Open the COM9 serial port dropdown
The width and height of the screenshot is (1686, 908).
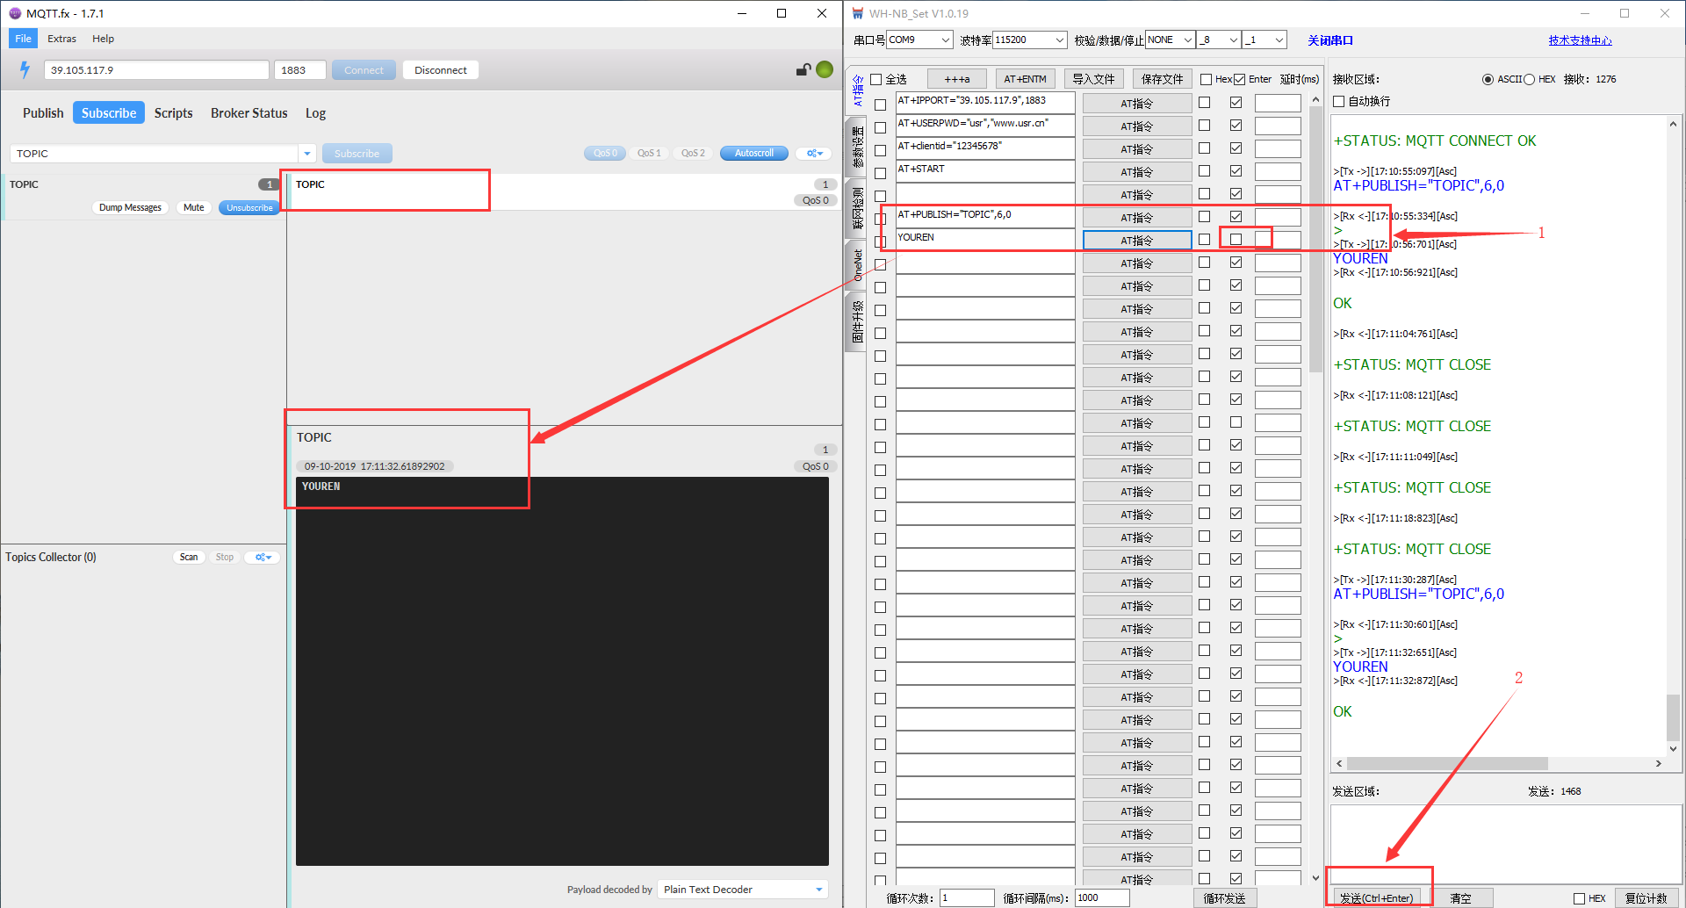point(945,40)
